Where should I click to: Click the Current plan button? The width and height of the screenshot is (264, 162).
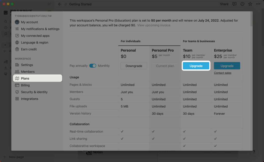(x=165, y=66)
